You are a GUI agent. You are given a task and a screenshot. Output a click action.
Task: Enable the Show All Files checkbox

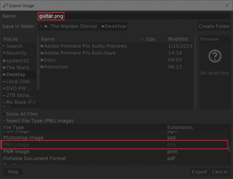[4, 114]
